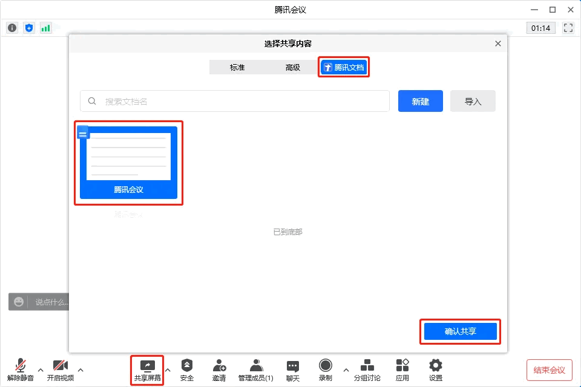Click the 确认共享 button
Screen dimensions: 581x387
[460, 331]
